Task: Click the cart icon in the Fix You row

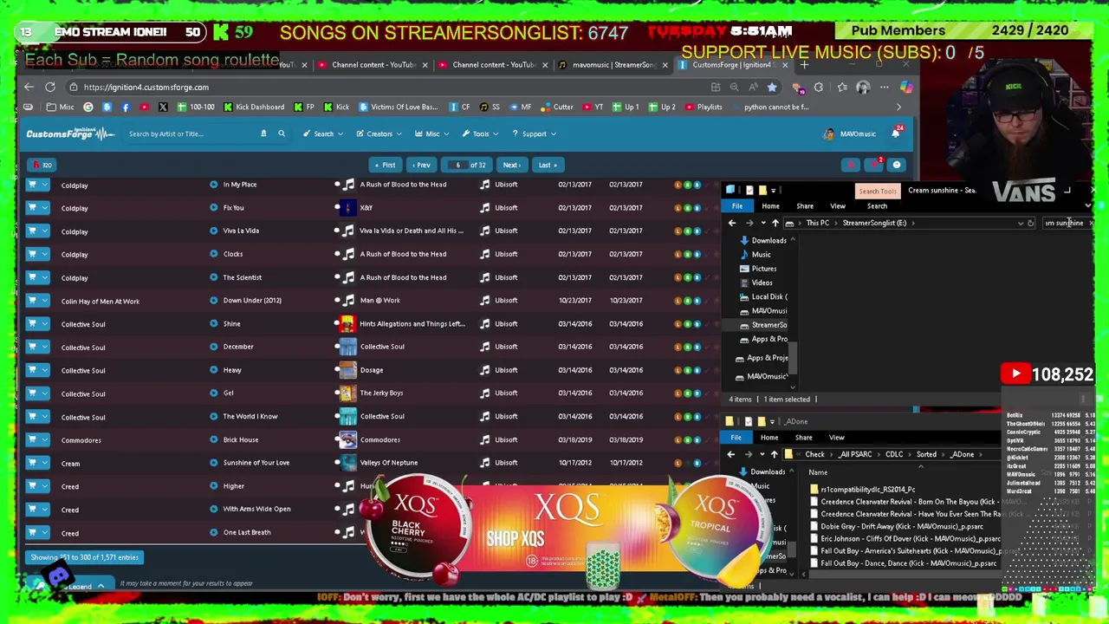Action: (x=33, y=208)
